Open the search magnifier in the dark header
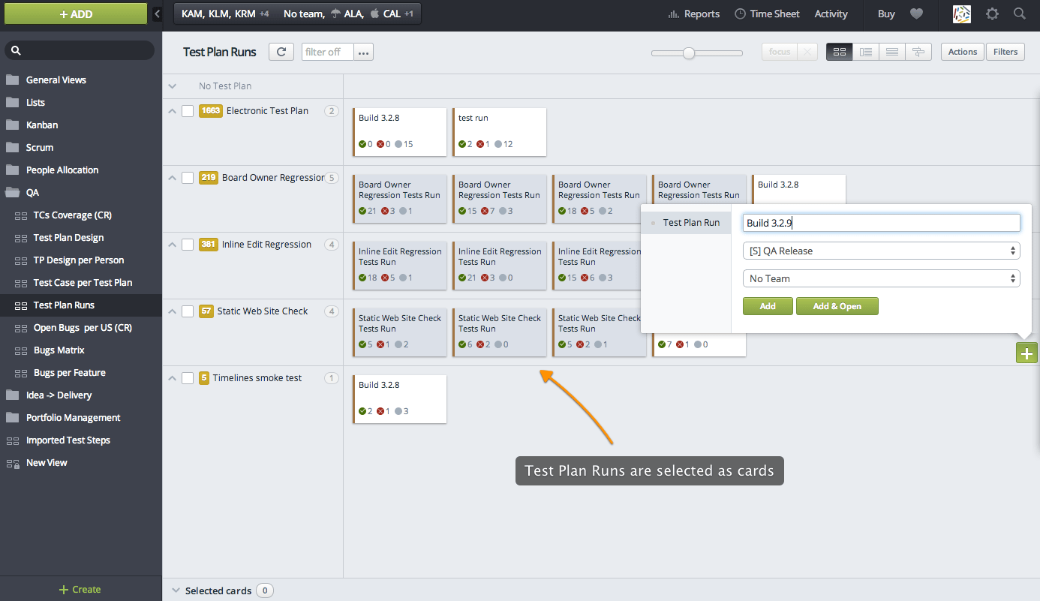The height and width of the screenshot is (601, 1040). [1019, 14]
